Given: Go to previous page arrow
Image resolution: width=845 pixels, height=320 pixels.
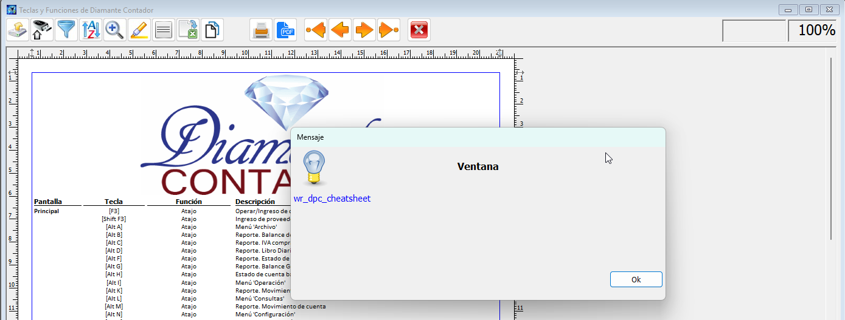Looking at the screenshot, I should 340,29.
